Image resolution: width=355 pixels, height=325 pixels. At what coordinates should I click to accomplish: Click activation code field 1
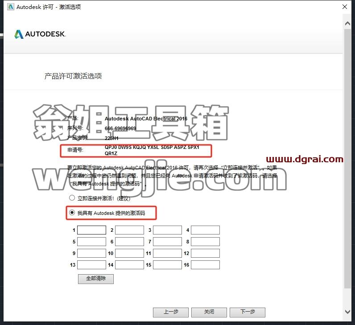(x=92, y=230)
